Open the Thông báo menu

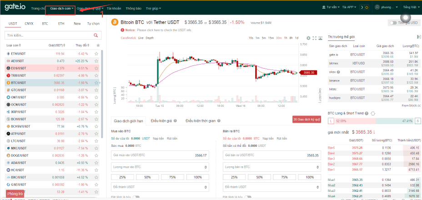133,9
